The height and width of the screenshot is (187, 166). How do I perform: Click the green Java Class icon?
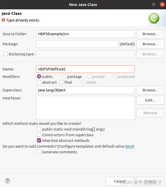(154, 18)
